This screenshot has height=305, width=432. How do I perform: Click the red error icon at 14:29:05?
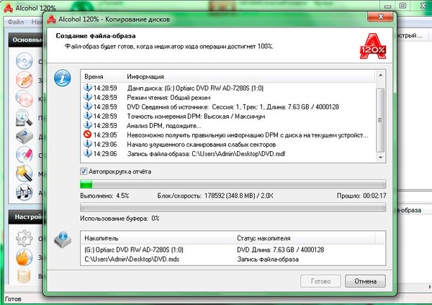click(x=87, y=135)
